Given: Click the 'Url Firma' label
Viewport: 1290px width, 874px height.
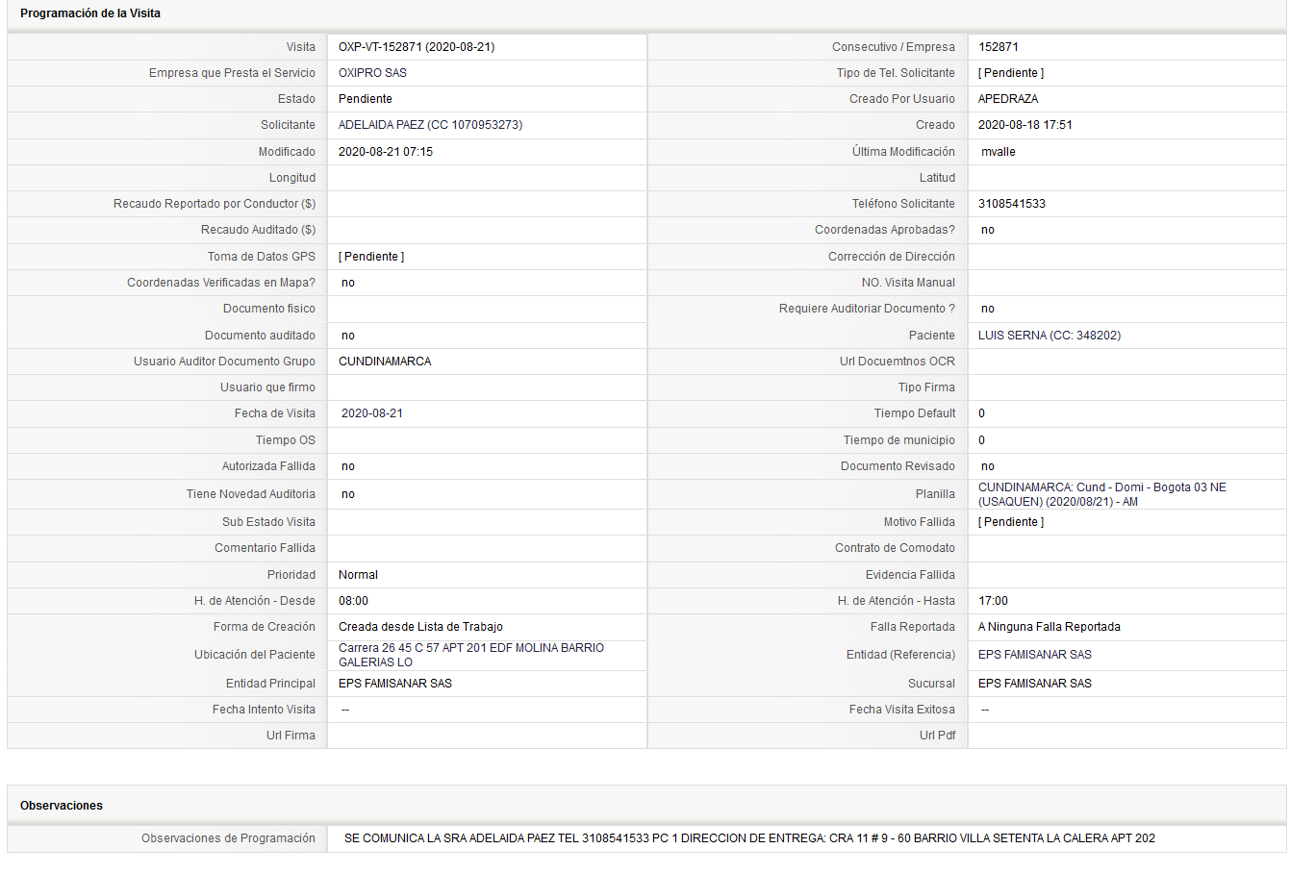Looking at the screenshot, I should (x=291, y=736).
